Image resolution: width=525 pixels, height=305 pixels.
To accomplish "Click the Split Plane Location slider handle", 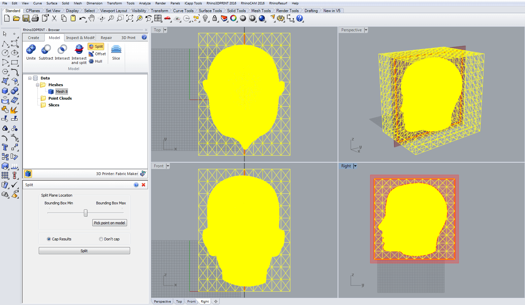I will pos(86,213).
